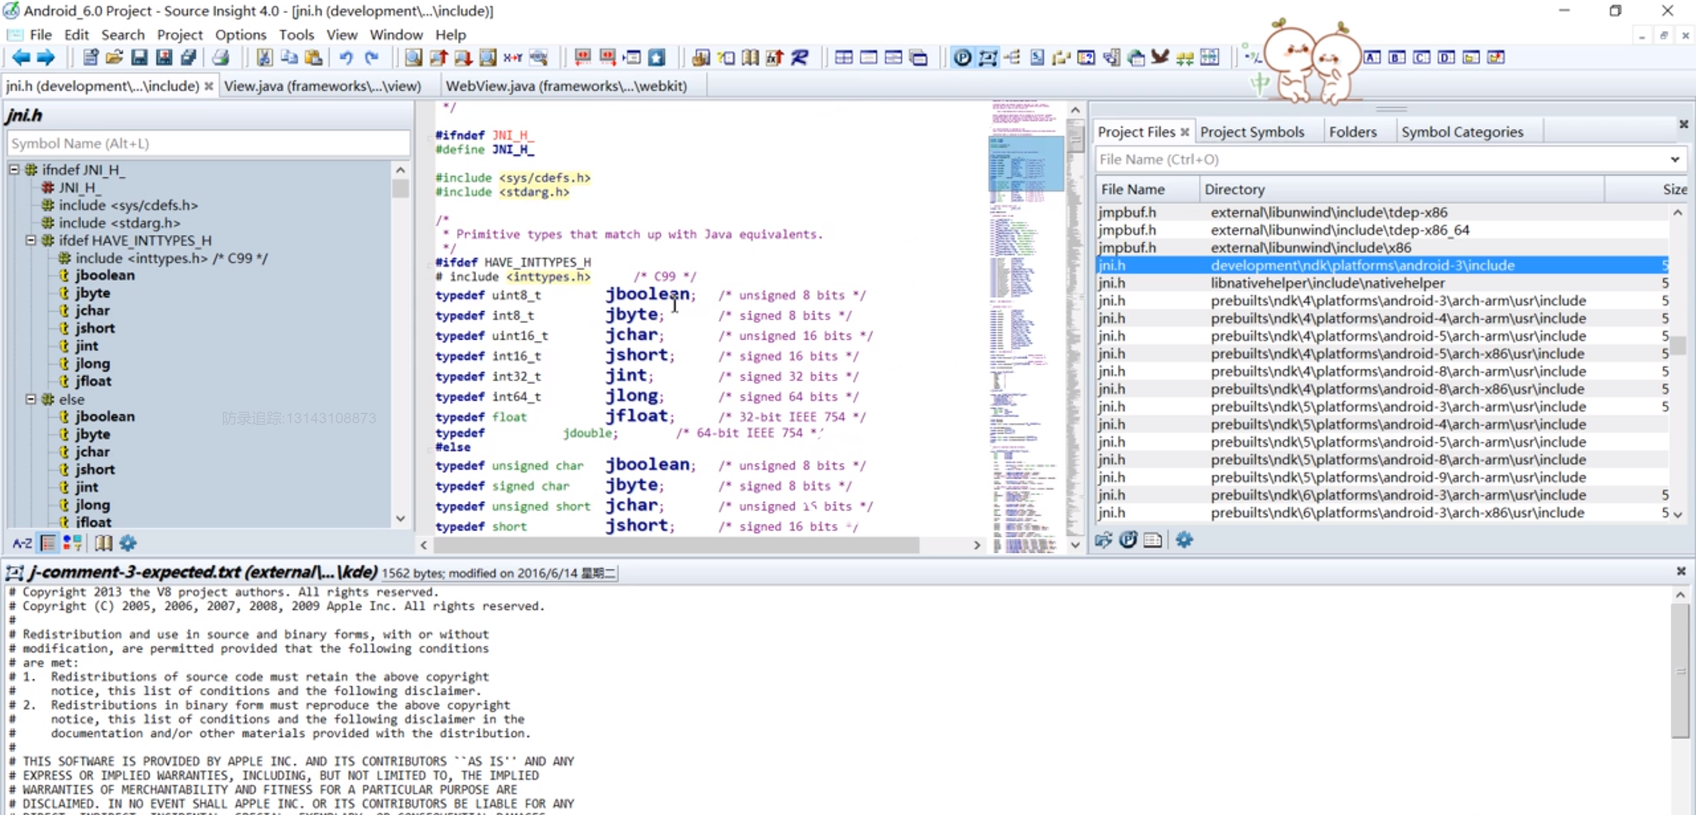Screen dimensions: 1696x815
Task: Click the Go Back blue arrow
Action: 20,58
